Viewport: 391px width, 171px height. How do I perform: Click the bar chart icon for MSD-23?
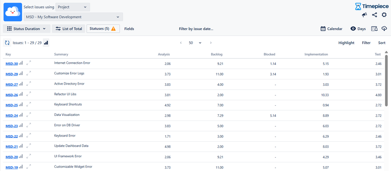21,125
